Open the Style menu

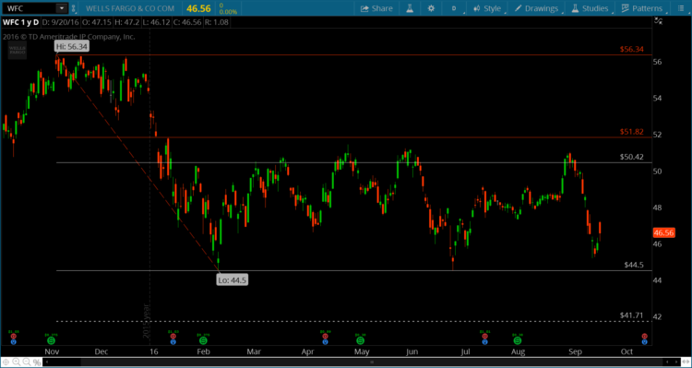(x=487, y=8)
